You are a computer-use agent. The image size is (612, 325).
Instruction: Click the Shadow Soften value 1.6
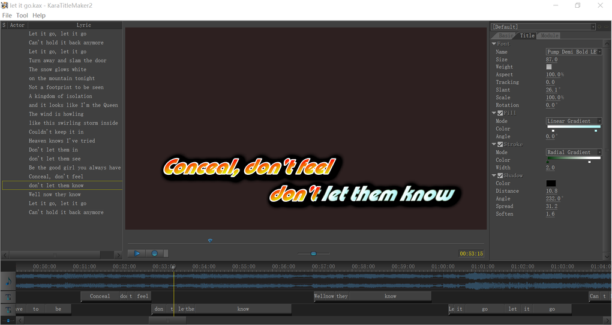point(550,214)
